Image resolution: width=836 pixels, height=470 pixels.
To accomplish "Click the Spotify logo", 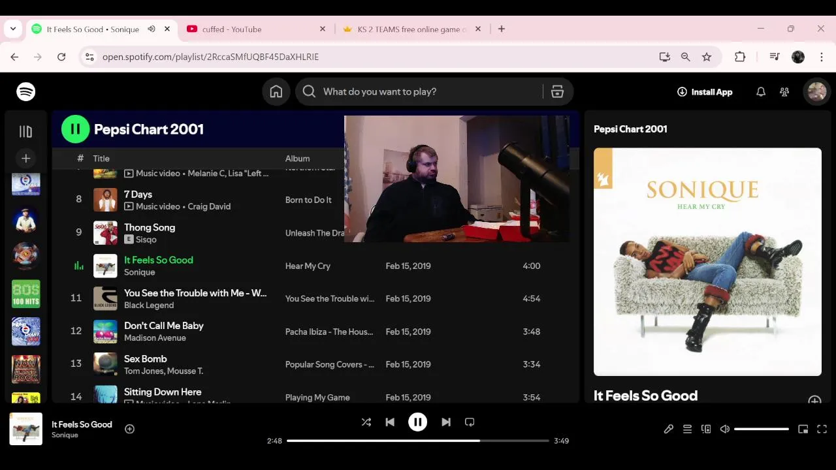I will pyautogui.click(x=26, y=92).
